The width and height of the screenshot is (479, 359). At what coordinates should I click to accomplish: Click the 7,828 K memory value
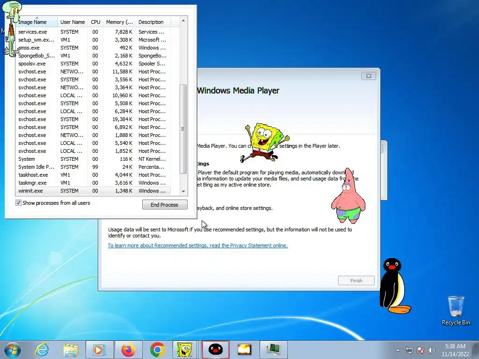click(123, 32)
